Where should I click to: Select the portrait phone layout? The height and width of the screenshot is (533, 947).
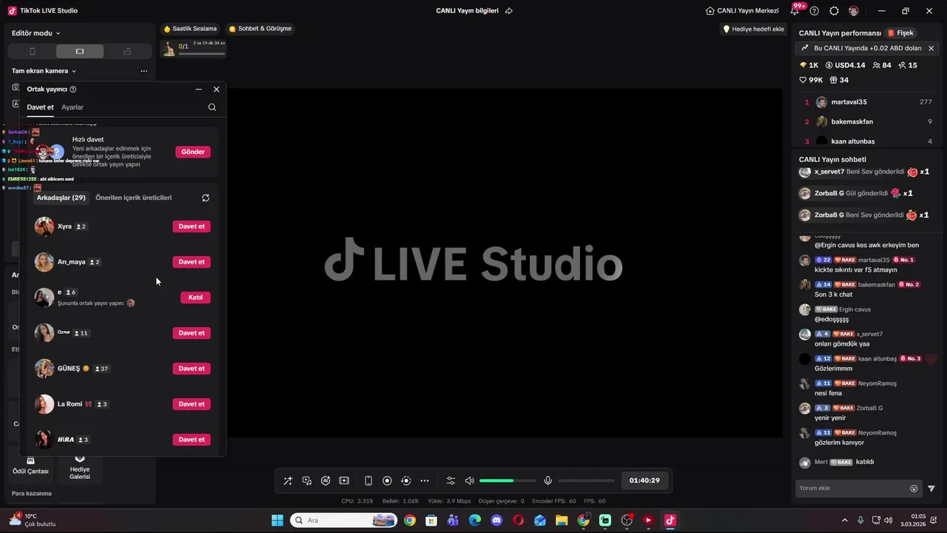32,51
